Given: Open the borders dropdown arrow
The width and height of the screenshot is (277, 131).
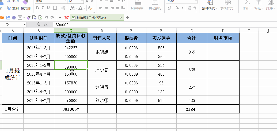Looking at the screenshot, I should click(59, 8).
